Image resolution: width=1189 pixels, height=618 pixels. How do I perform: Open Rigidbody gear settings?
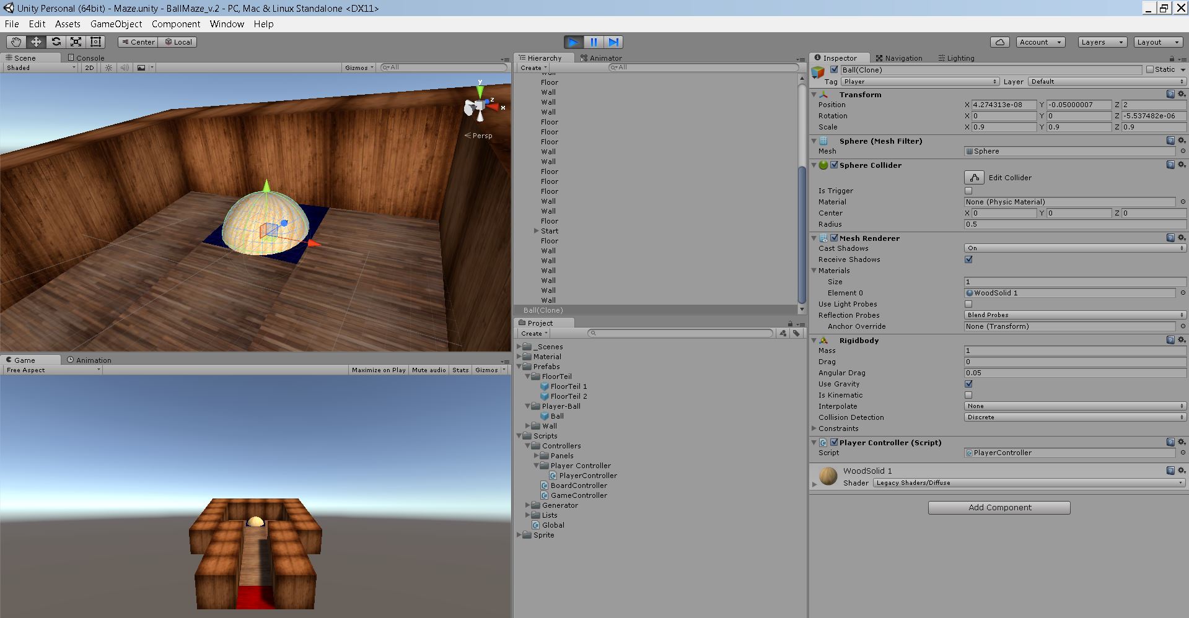point(1182,340)
